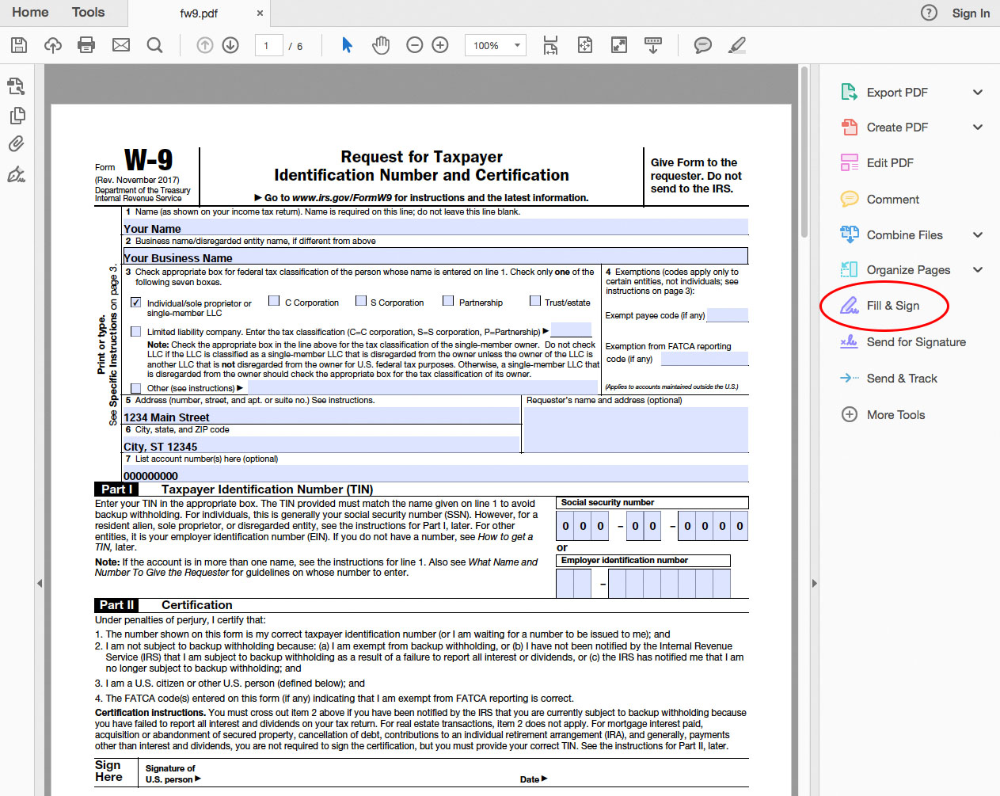Open Help question mark icon
1000x796 pixels.
coord(929,13)
